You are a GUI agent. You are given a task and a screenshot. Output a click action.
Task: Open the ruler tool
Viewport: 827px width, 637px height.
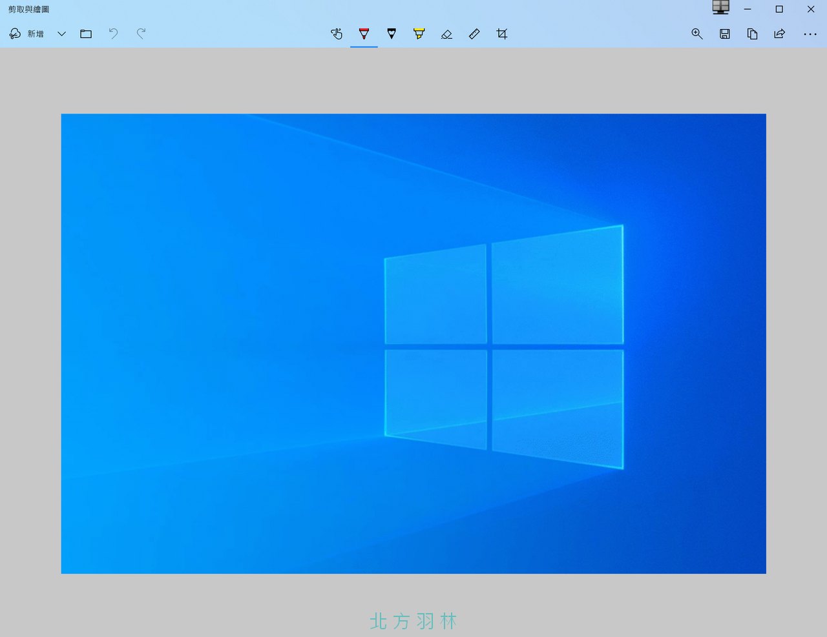(474, 34)
